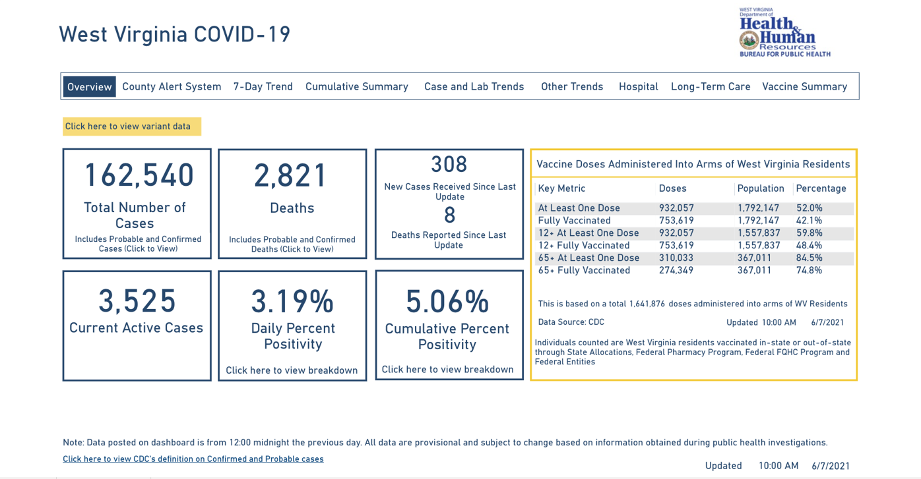This screenshot has height=479, width=921.
Task: Switch to the Vaccine Summary tab
Action: coord(804,87)
